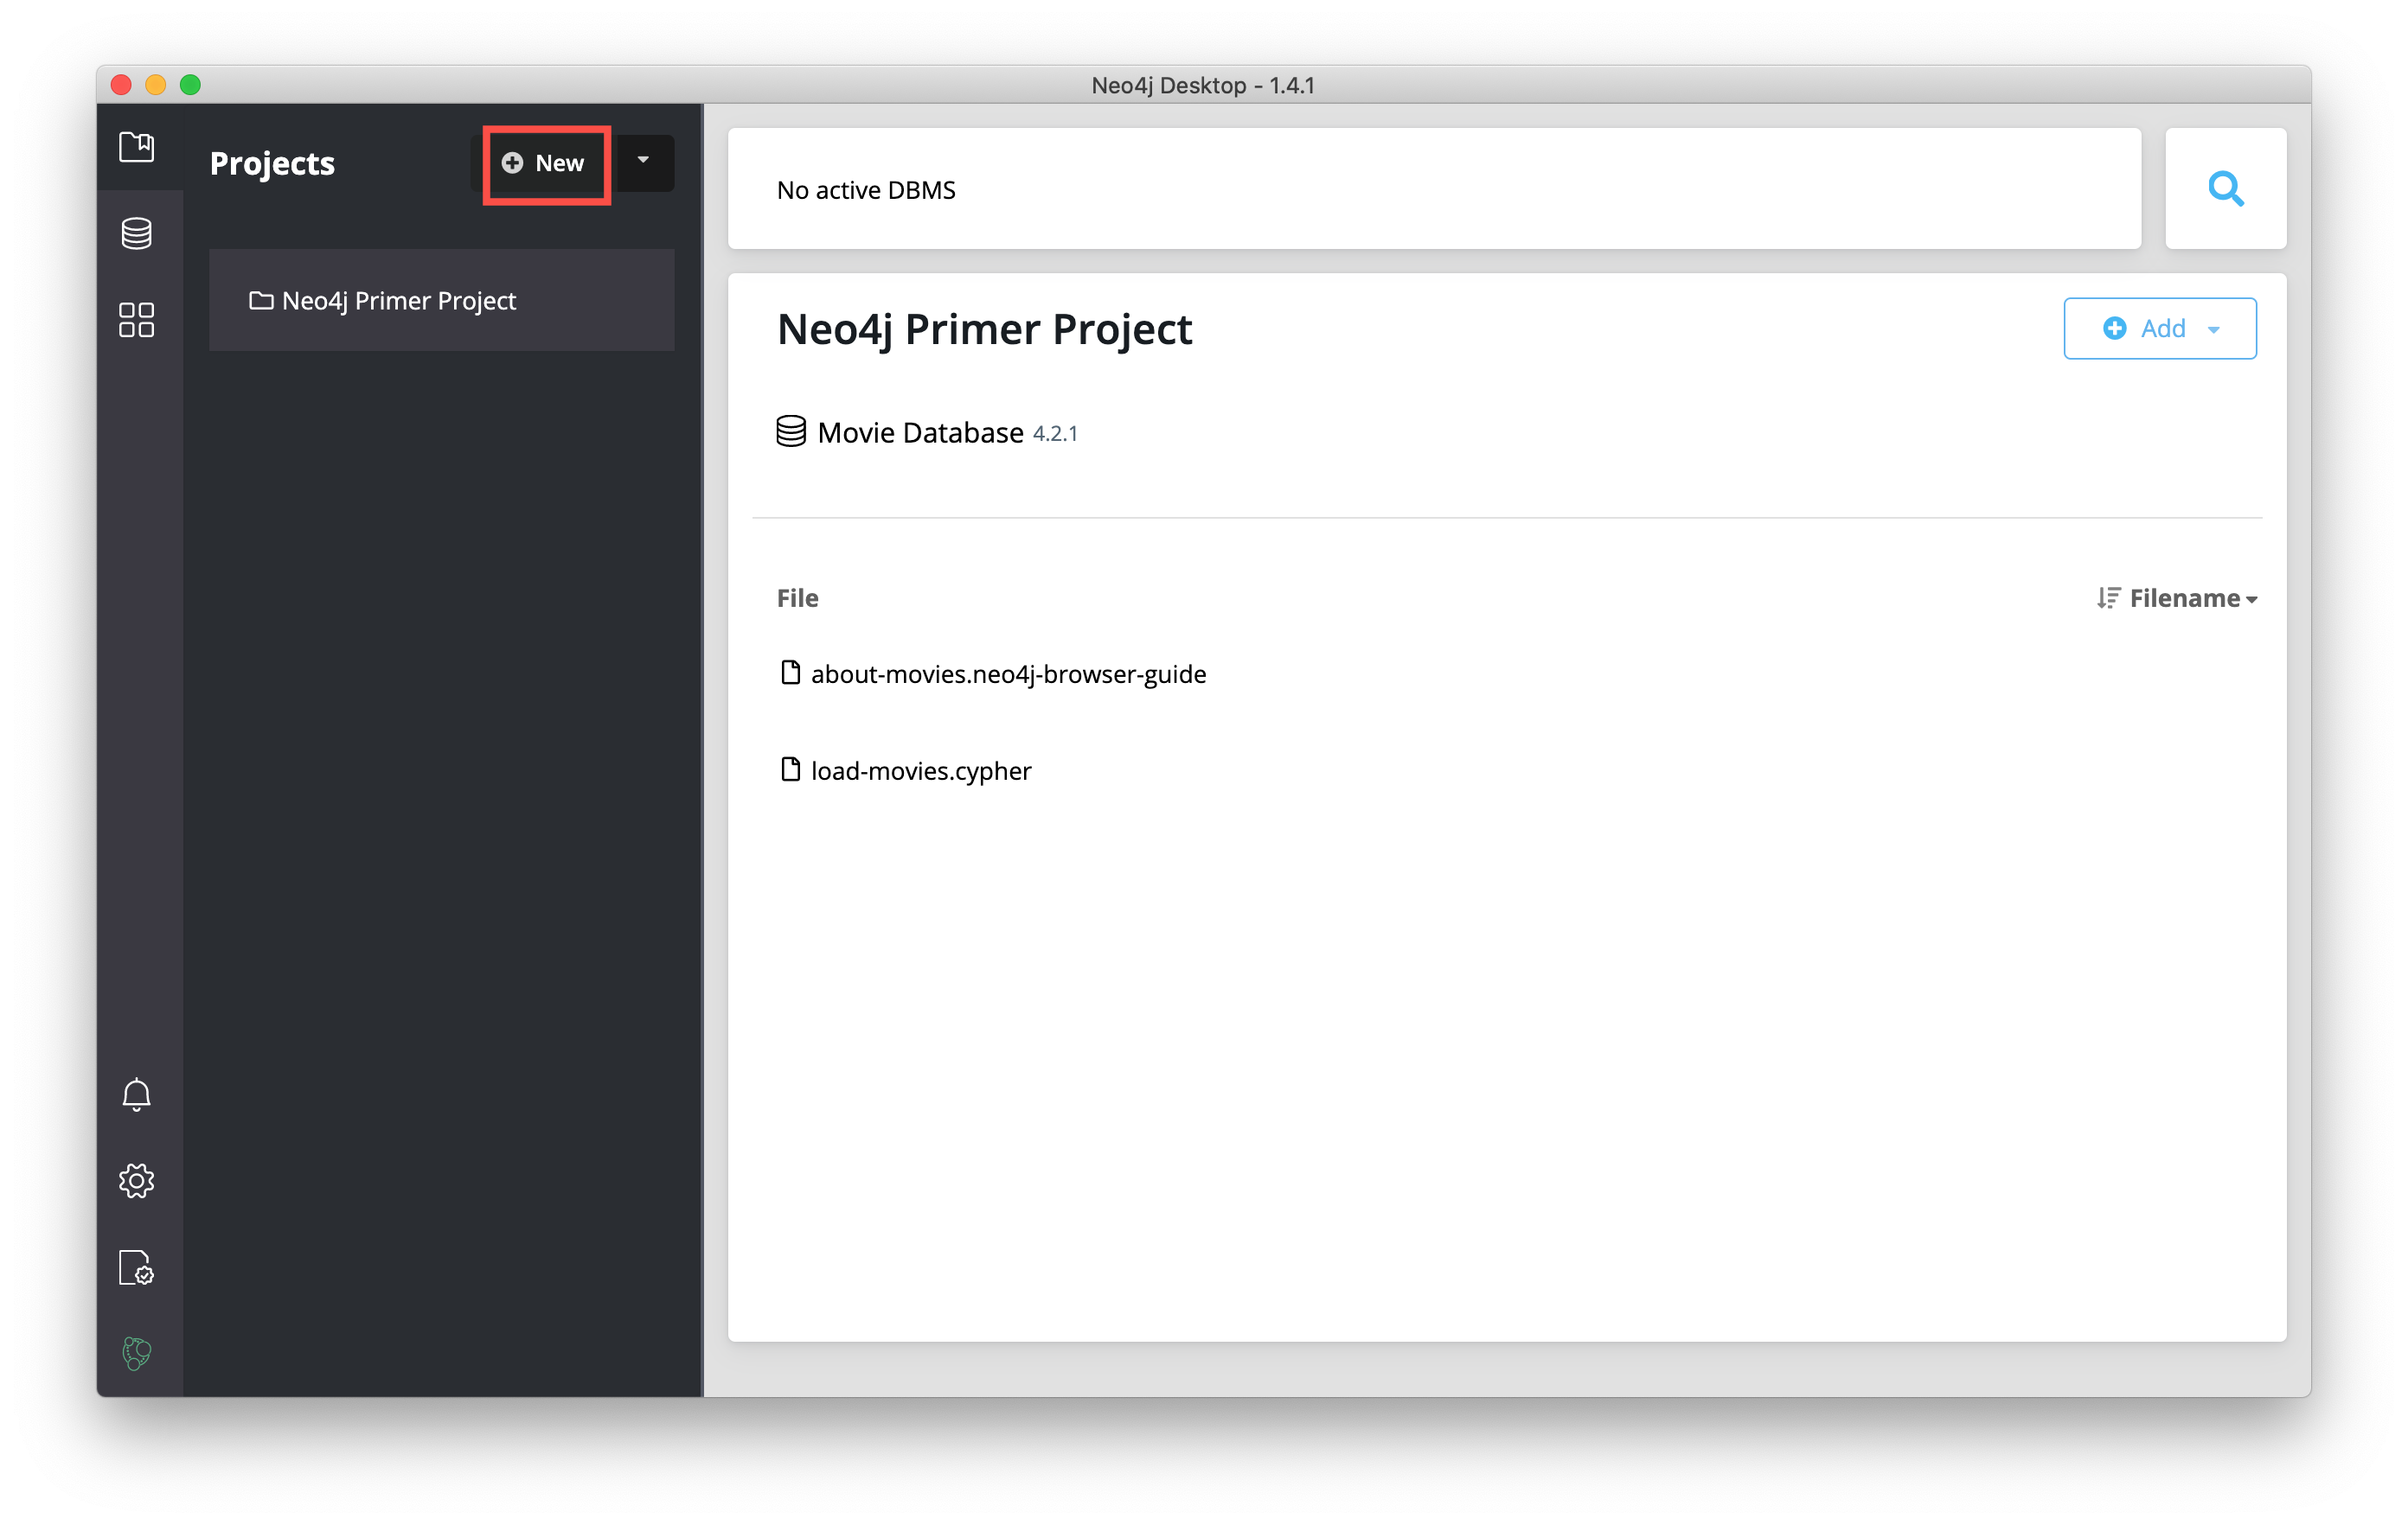
Task: Select Neo4j Primer Project in project list
Action: pos(441,300)
